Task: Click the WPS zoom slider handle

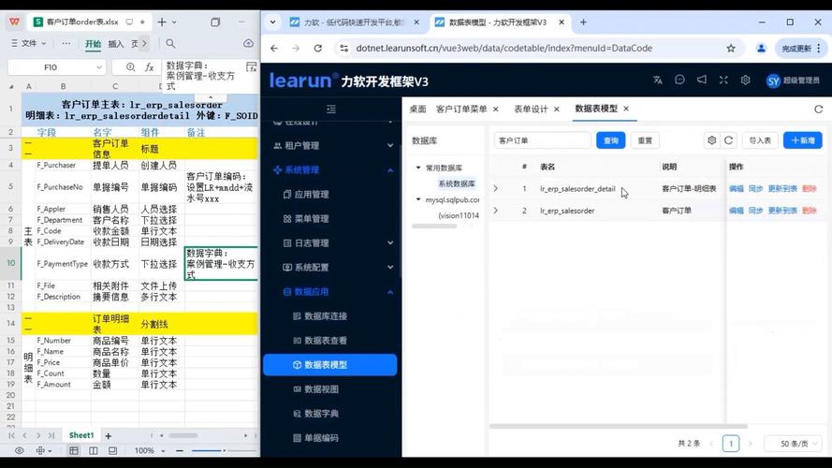Action: coord(224,450)
